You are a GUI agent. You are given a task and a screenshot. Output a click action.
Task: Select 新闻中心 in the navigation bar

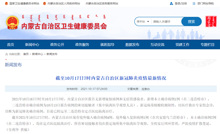tap(32, 44)
